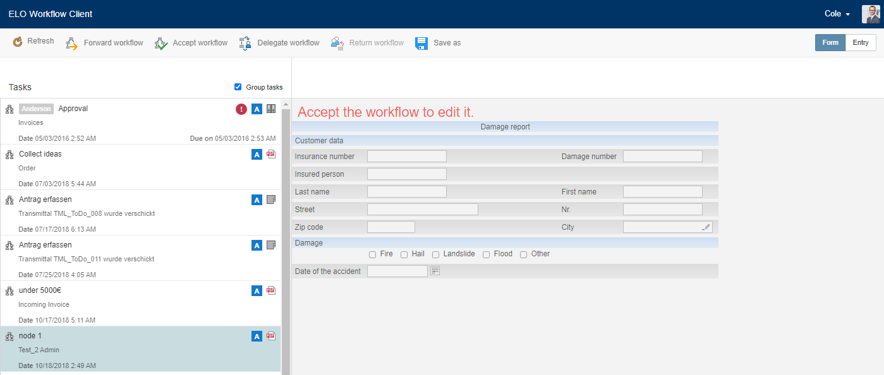Screen dimensions: 884x375
Task: Click the Insurance number input field
Action: 406,155
